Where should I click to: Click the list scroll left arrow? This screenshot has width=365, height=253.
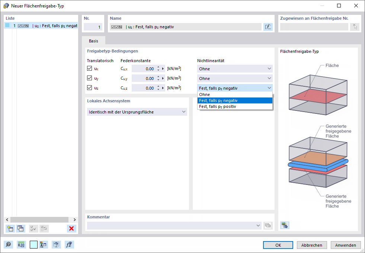click(x=7, y=220)
